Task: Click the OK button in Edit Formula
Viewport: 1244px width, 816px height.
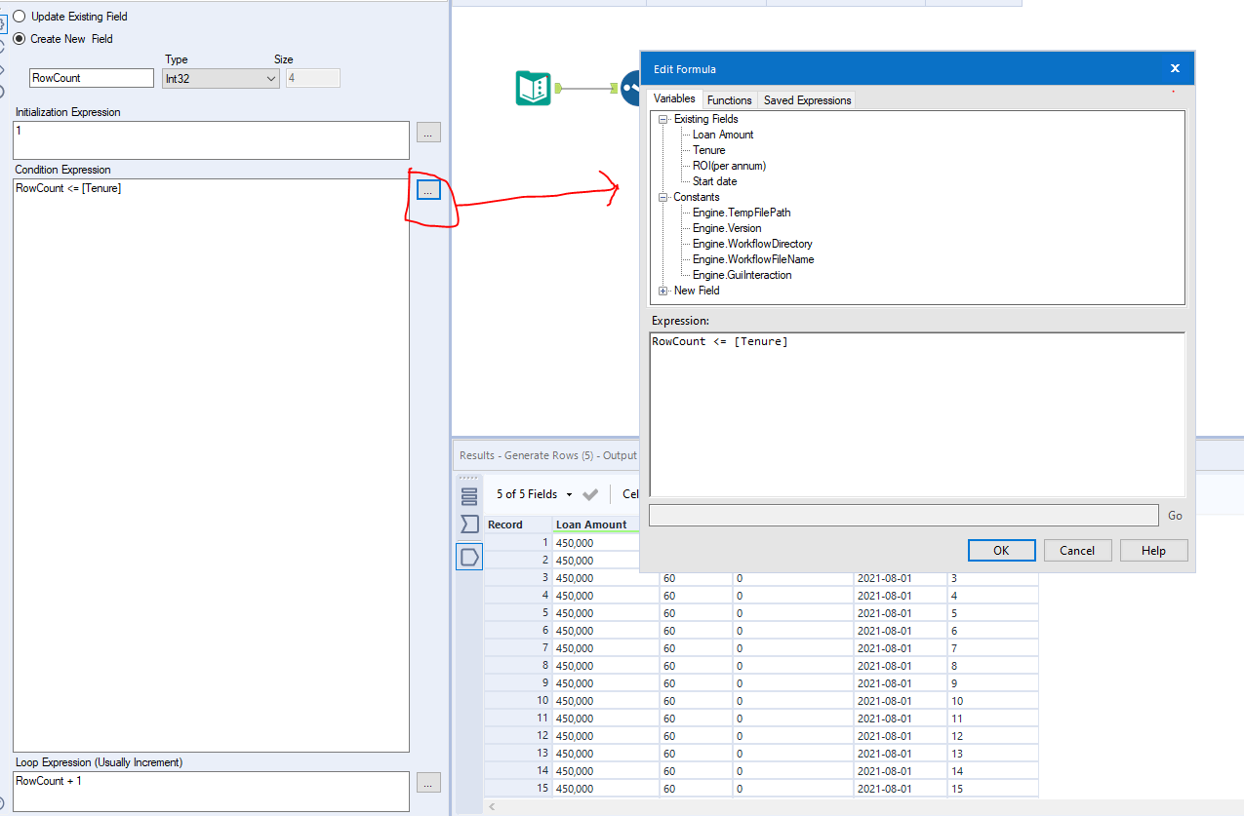Action: pyautogui.click(x=1001, y=550)
